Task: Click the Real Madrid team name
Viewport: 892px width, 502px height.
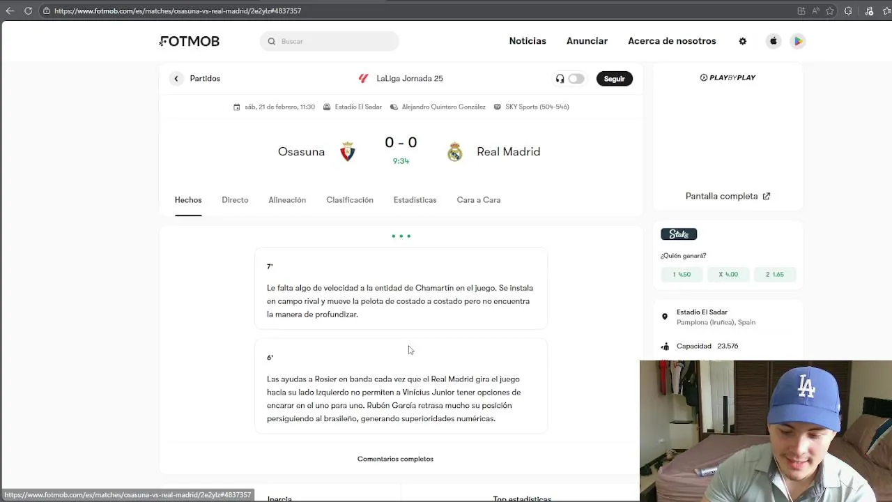Action: 509,152
